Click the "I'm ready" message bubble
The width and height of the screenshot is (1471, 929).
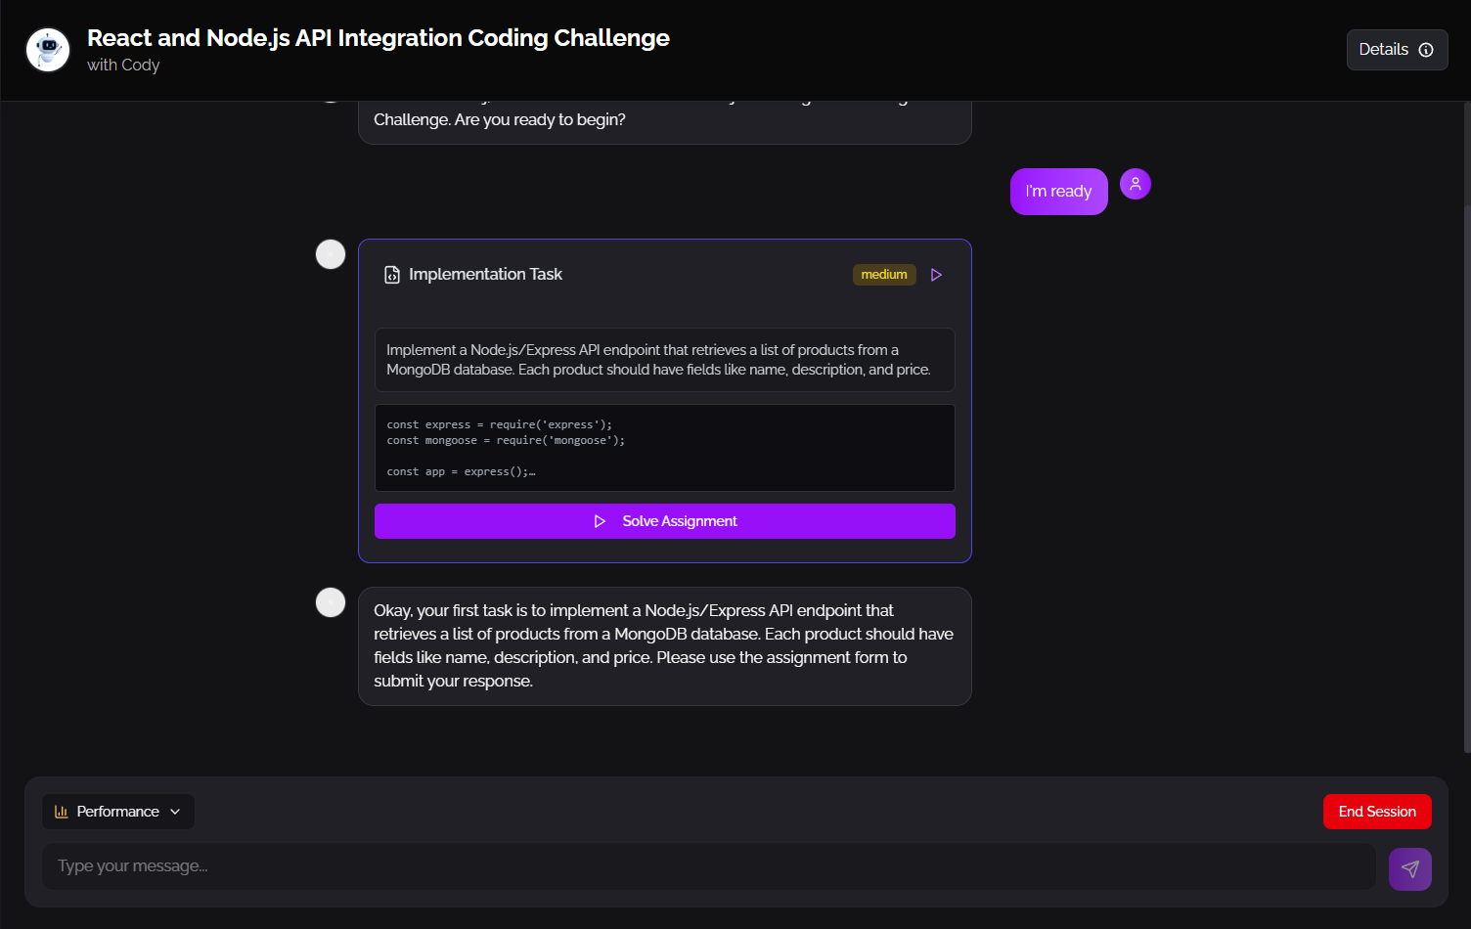tap(1058, 191)
